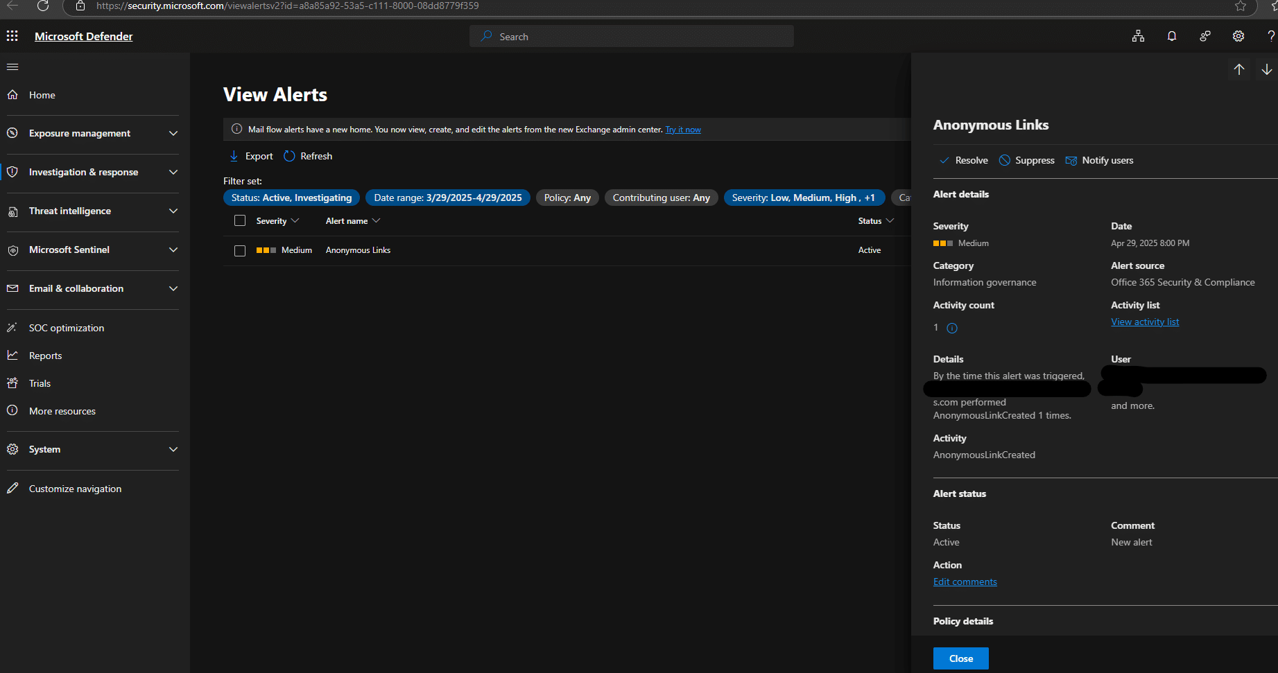Click the Threat intelligence icon

[12, 211]
